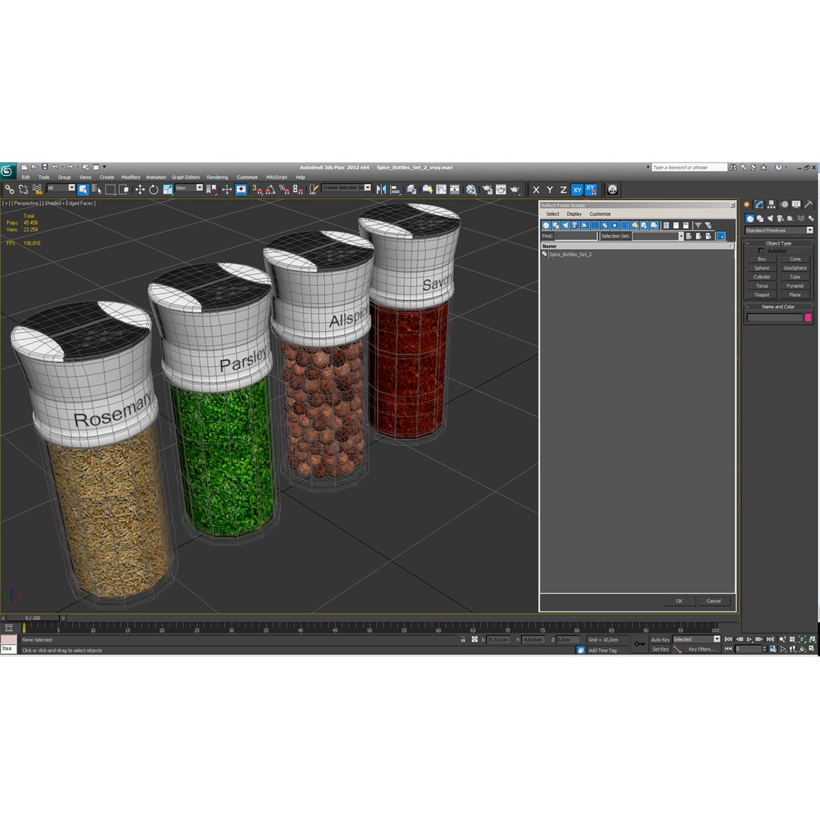Screen dimensions: 820x820
Task: Open the Create Selection Set dropdown
Action: point(346,188)
